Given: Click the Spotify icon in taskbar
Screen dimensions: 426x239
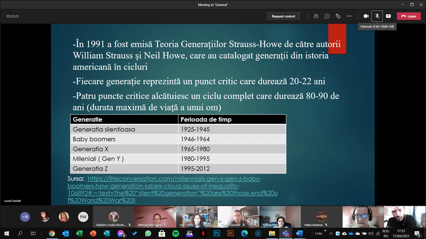Looking at the screenshot, I should coord(176,234).
